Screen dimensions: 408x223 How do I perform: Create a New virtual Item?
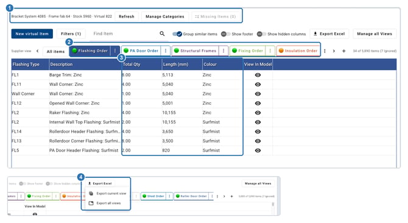[x=32, y=34]
